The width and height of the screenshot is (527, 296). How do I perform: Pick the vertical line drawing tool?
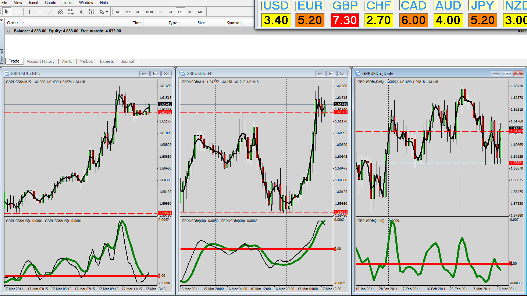pyautogui.click(x=30, y=12)
